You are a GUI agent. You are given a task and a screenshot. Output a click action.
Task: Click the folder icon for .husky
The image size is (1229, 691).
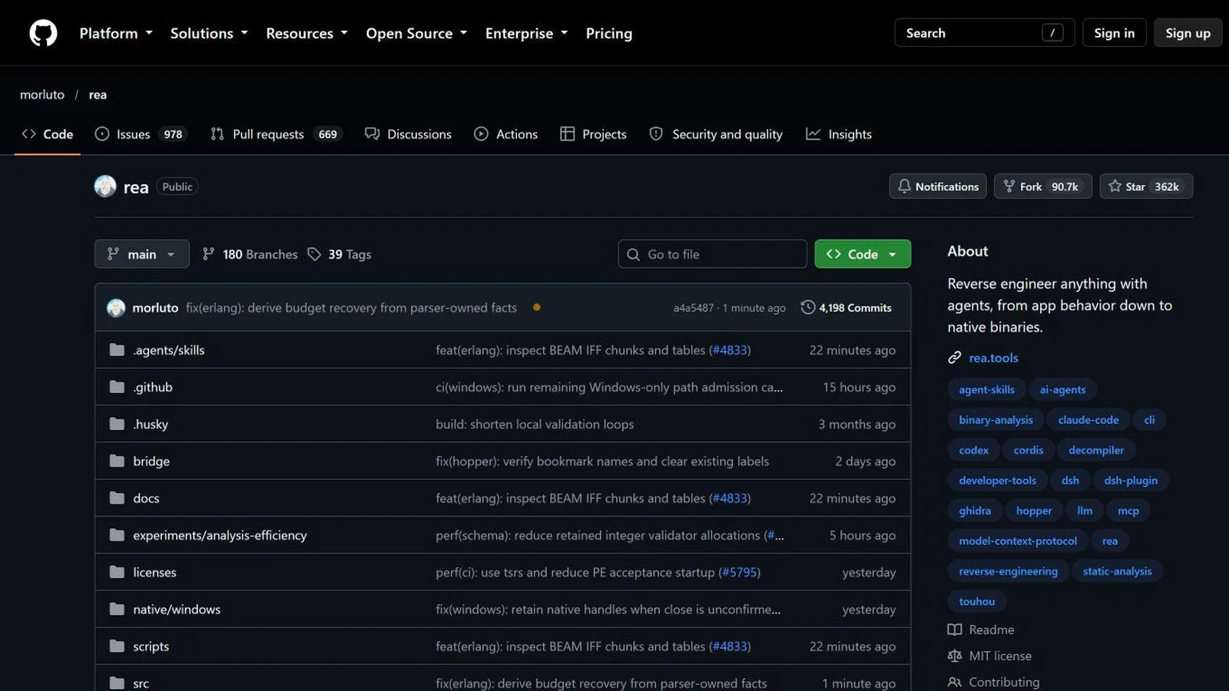coord(117,424)
